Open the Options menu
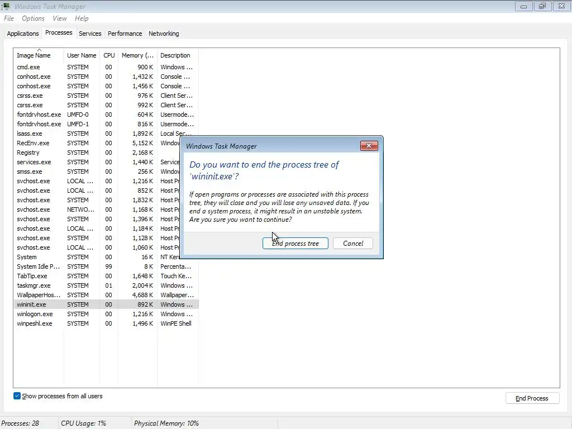572x429 pixels. click(33, 18)
